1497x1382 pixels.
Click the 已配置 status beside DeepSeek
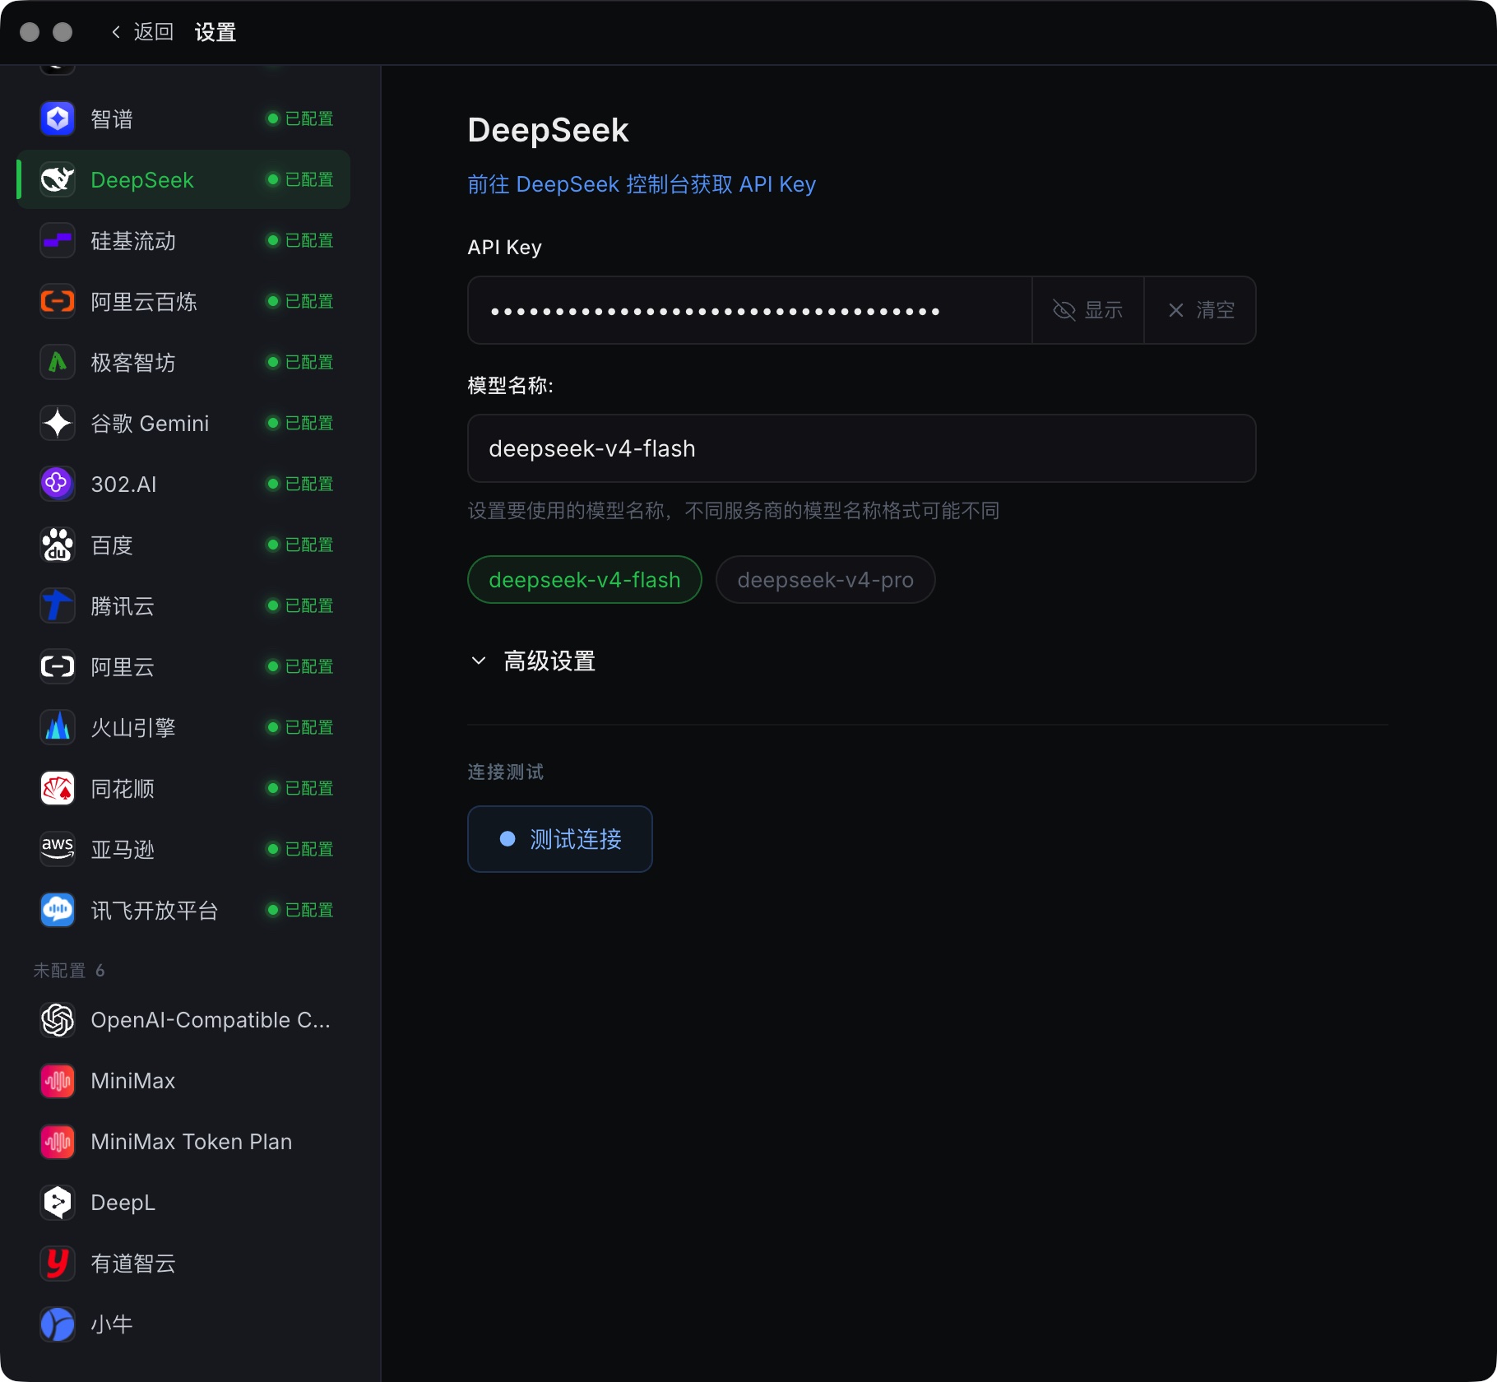coord(300,180)
